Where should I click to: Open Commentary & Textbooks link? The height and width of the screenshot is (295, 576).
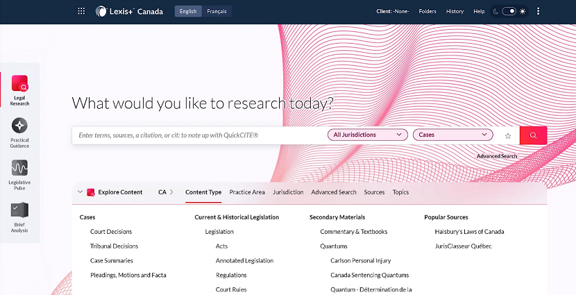[x=354, y=232]
